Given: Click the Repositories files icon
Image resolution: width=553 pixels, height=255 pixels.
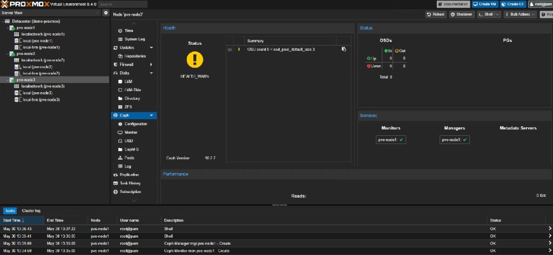Looking at the screenshot, I should pyautogui.click(x=120, y=56).
